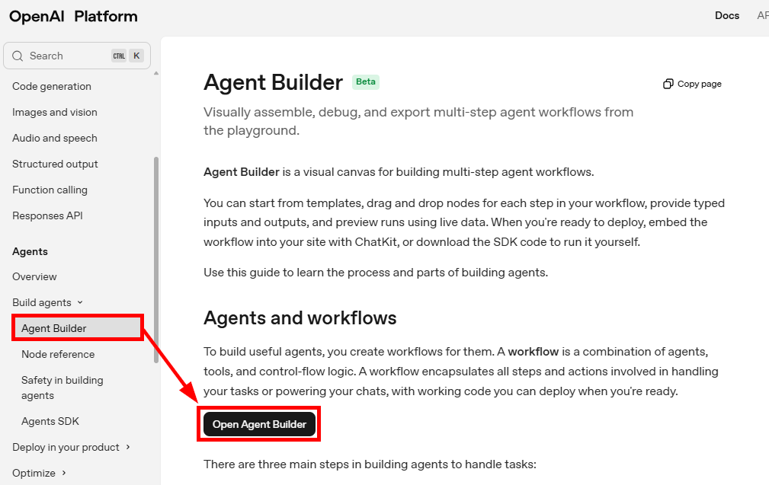Click the sidebar vertical scrollbar

pos(156,260)
